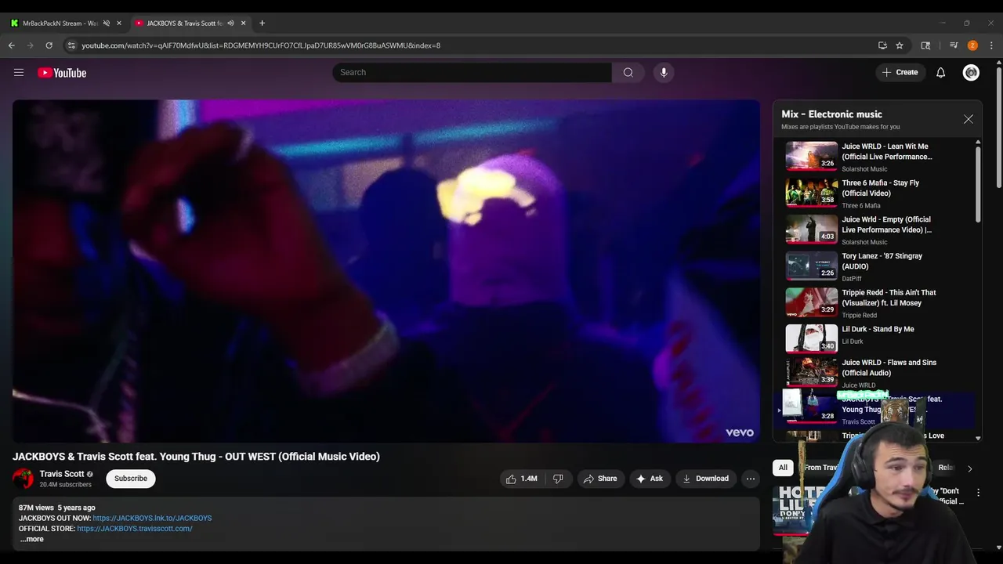
Task: Play Juice WRLD Lean Wit Me in mix
Action: 877,157
